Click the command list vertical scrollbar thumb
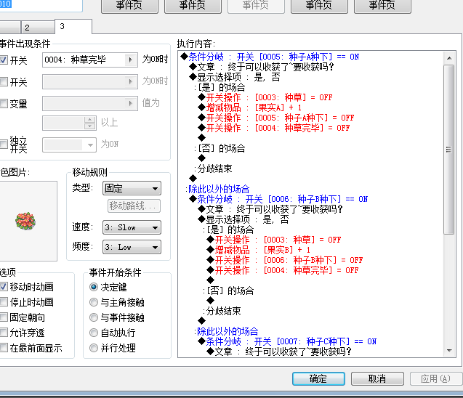This screenshot has height=398, width=463. click(x=449, y=150)
